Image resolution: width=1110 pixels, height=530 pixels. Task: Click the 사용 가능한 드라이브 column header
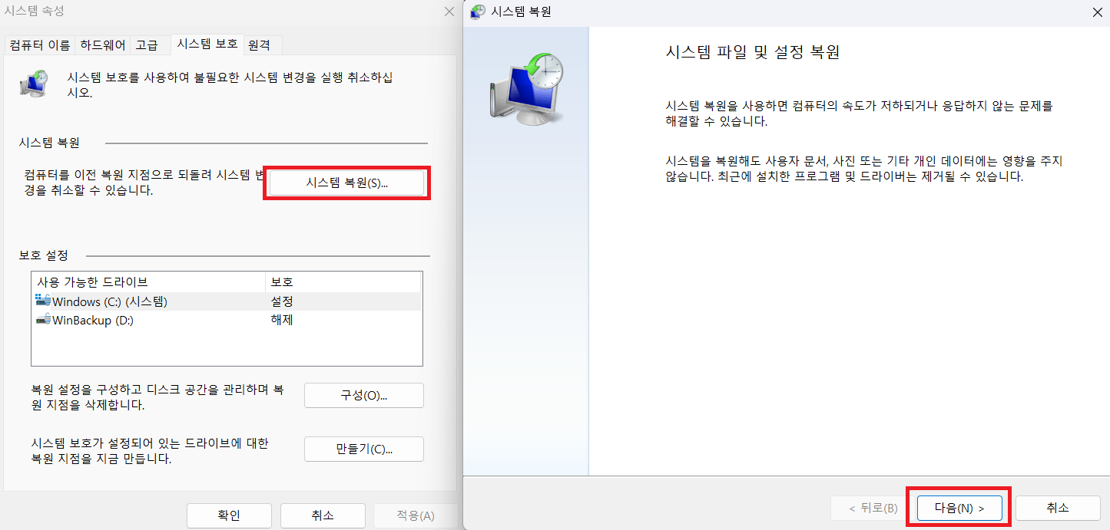(x=148, y=281)
